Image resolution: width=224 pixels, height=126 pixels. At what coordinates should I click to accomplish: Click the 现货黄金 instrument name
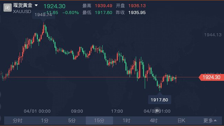(x=23, y=5)
